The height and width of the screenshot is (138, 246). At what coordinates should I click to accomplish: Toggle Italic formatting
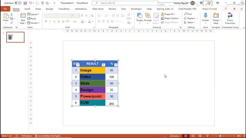[50, 21]
